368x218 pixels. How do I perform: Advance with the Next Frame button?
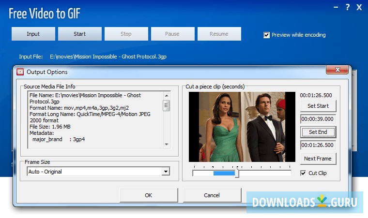(x=318, y=159)
